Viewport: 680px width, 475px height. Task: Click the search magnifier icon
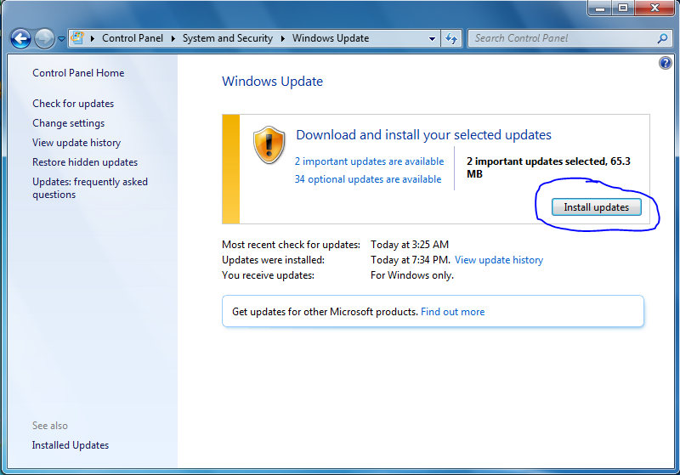click(662, 38)
